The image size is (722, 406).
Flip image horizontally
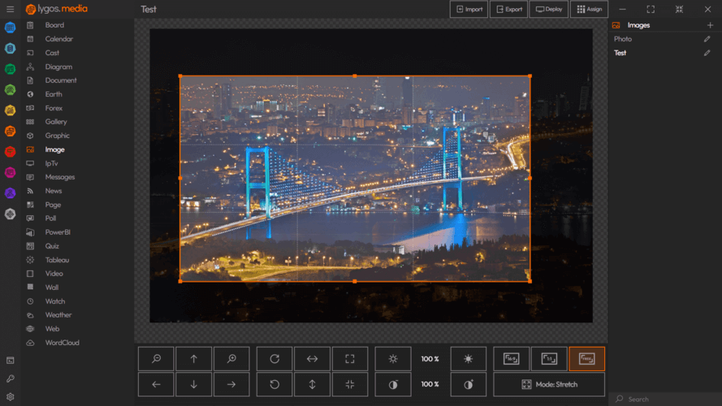point(312,359)
